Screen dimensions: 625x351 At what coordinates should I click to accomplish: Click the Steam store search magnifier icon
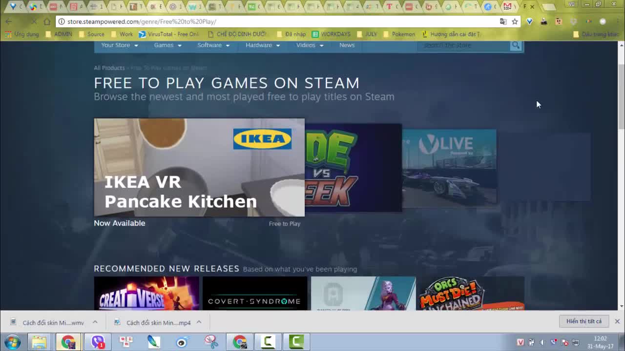pyautogui.click(x=516, y=45)
